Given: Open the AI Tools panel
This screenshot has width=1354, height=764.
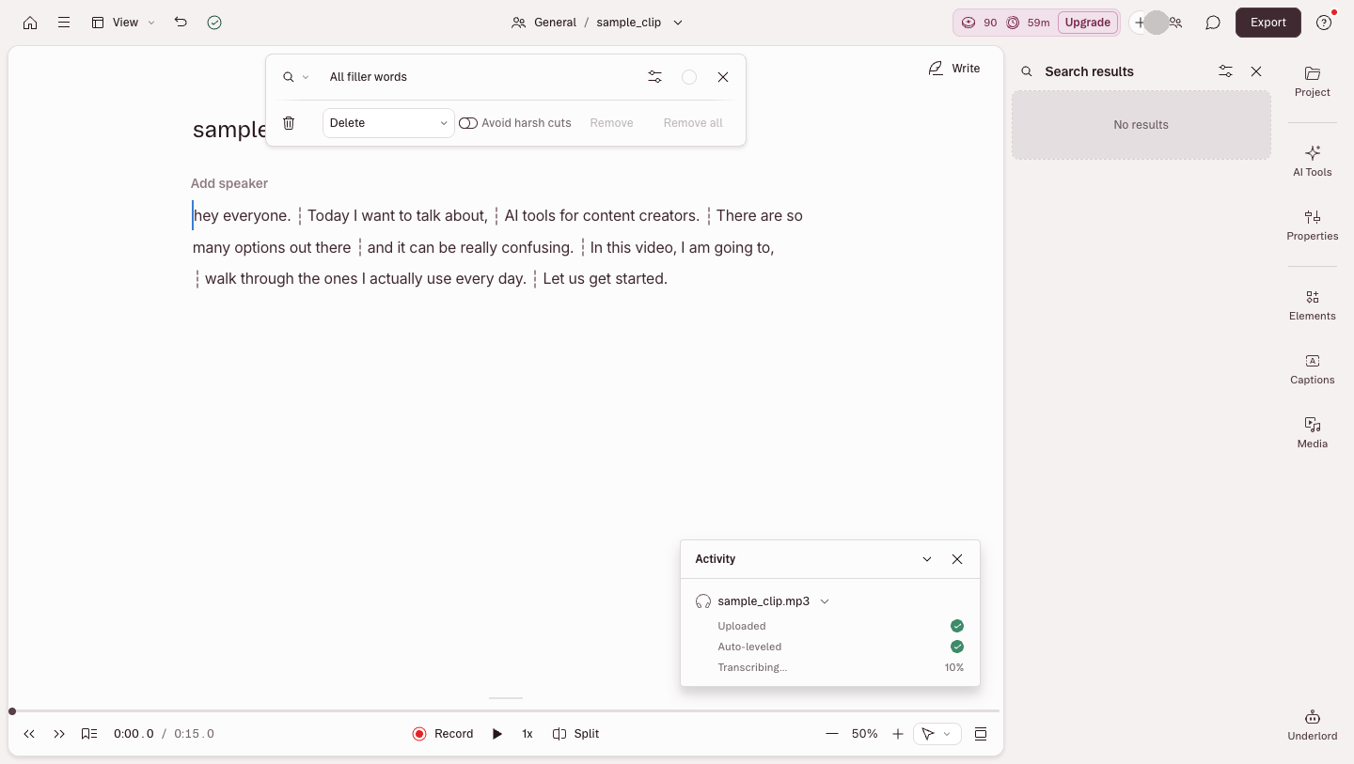Looking at the screenshot, I should coord(1312,161).
